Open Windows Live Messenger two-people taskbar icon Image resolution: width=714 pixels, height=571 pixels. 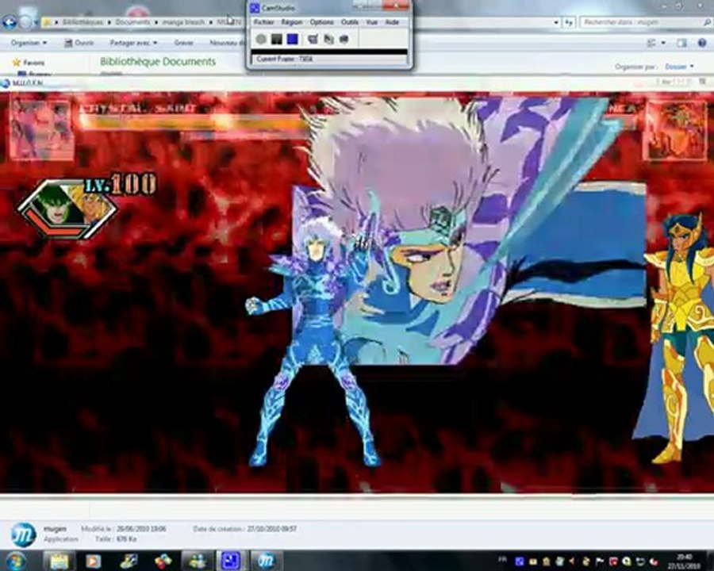pos(197,561)
